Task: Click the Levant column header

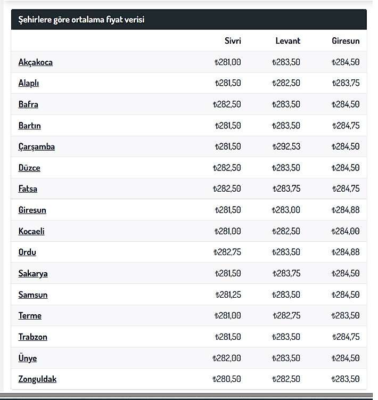Action: coord(287,41)
